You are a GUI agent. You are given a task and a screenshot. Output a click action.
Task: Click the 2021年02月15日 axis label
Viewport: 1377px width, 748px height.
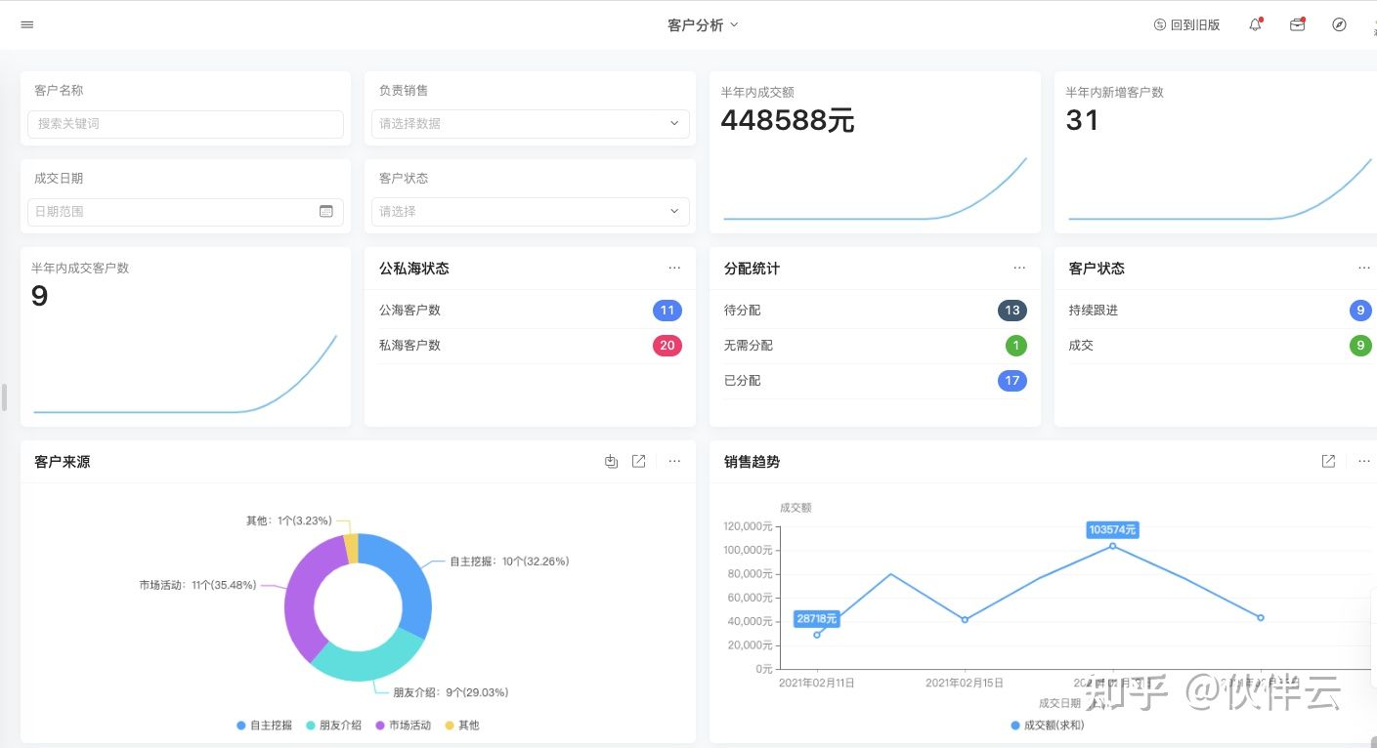pos(965,683)
